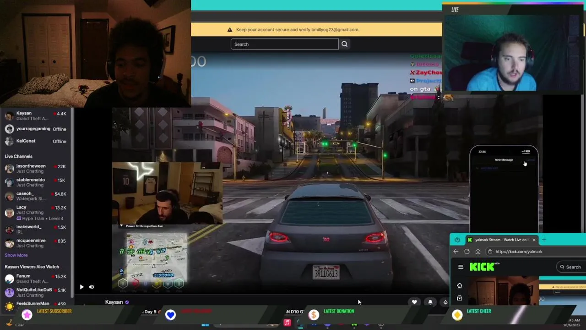
Task: Click Kaysan's avatar icon in sidebar
Action: (9, 116)
